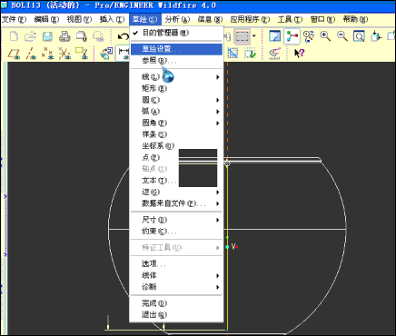Click 退出 to quit the sketch
396x336 pixels.
tap(176, 315)
